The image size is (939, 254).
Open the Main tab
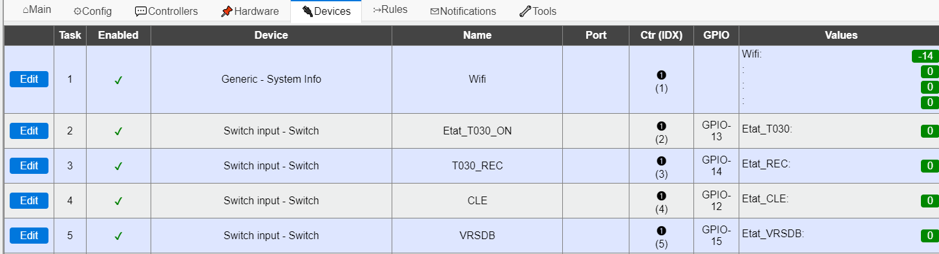click(36, 10)
